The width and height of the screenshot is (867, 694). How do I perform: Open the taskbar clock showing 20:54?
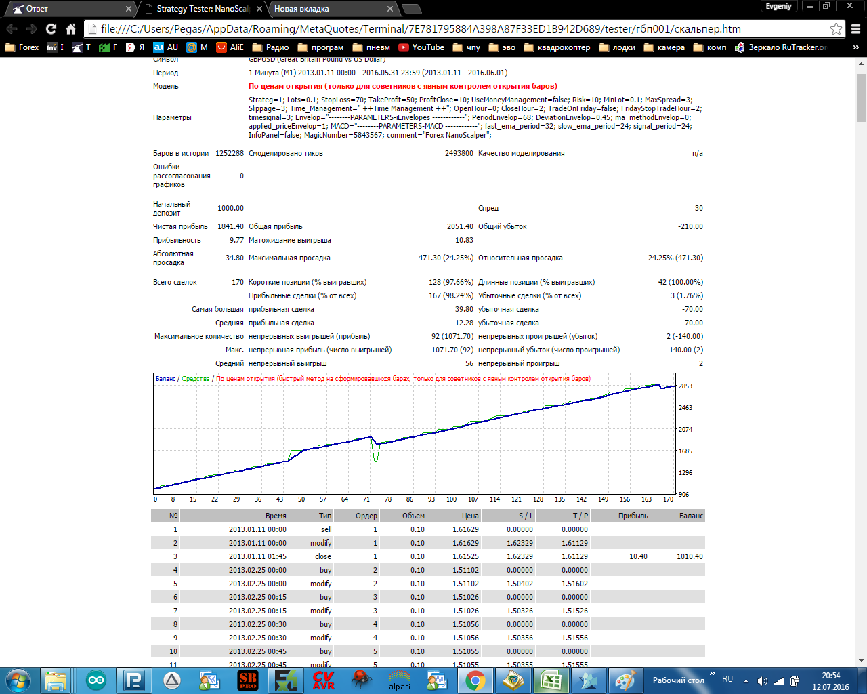point(831,680)
